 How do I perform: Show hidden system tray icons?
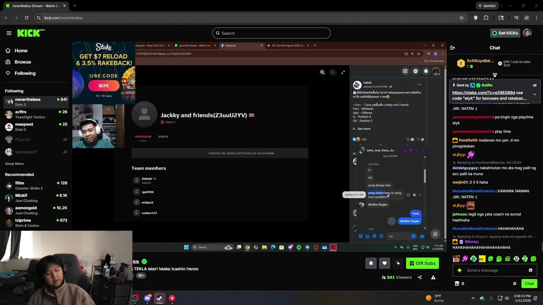[473, 298]
